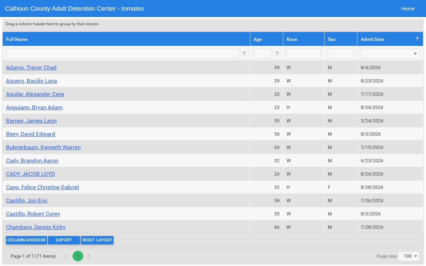Viewport: 426px width, 266px height.
Task: Open Castillo, Jon Eric inmate record
Action: pos(27,200)
